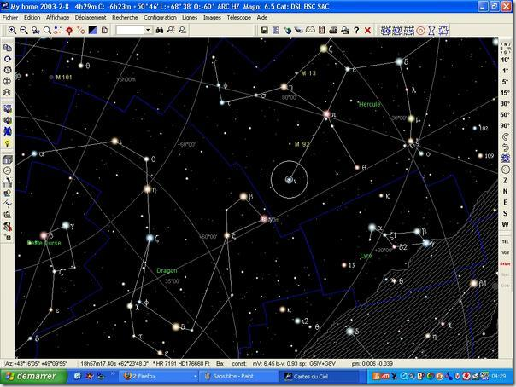Click the grey 3D box icon in left sidebar
The image size is (516, 387).
pyautogui.click(x=7, y=159)
